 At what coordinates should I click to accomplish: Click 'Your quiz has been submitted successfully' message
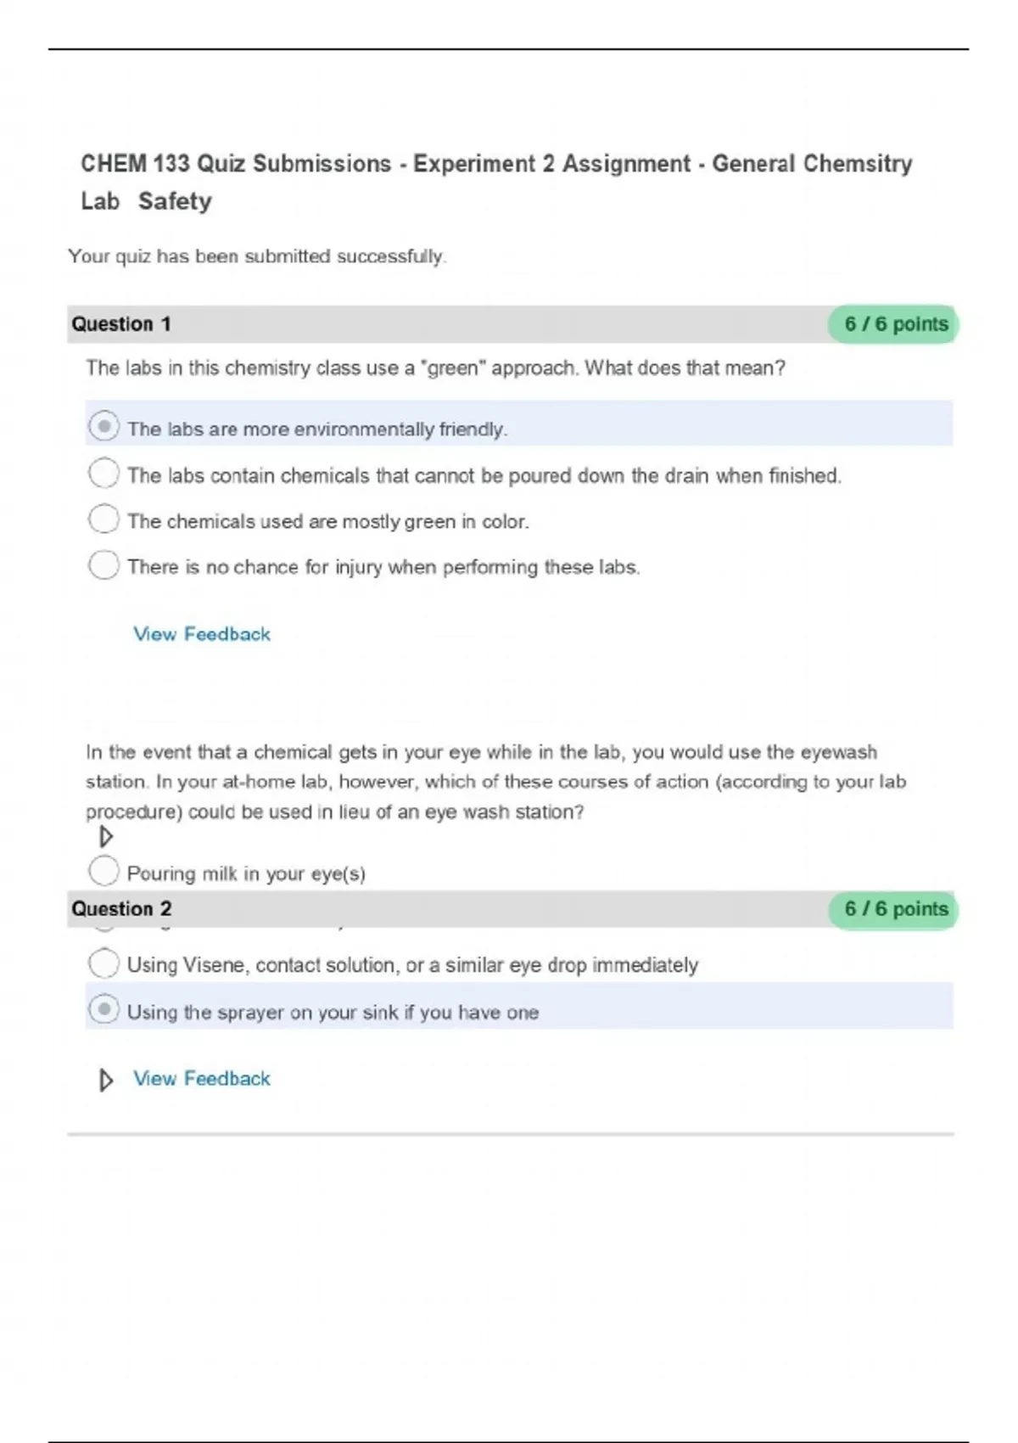(x=257, y=256)
